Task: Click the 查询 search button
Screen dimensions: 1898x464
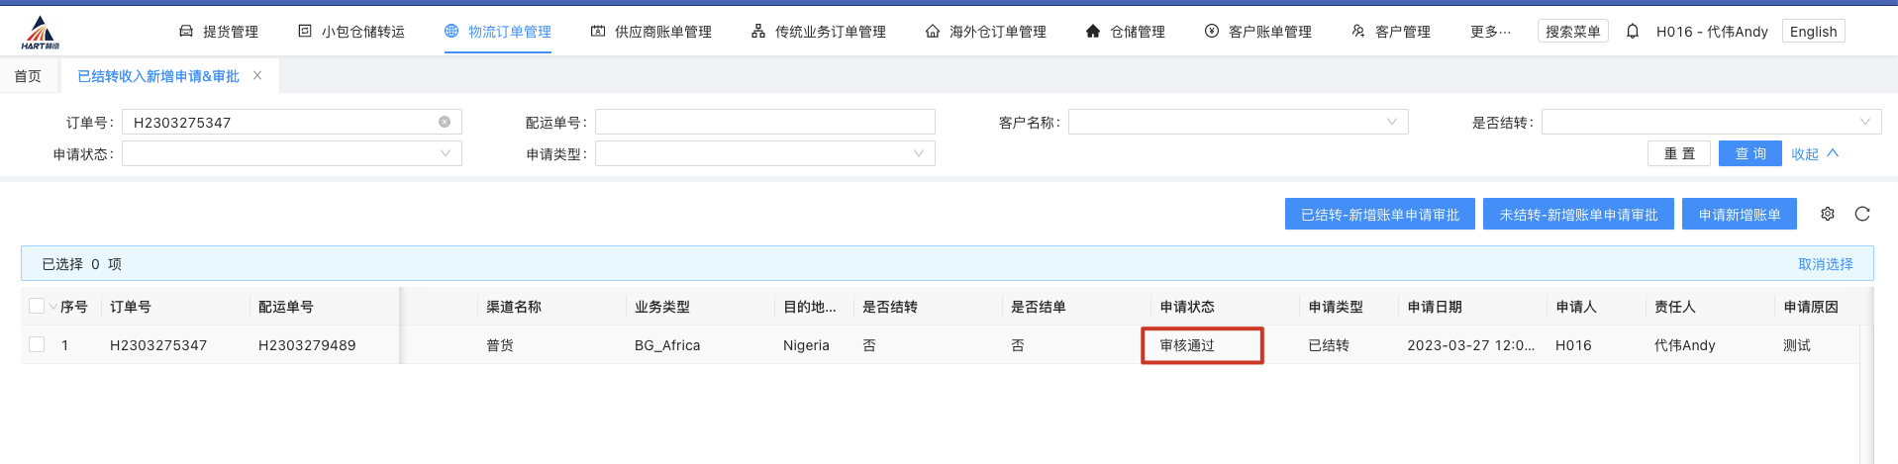Action: 1749,153
